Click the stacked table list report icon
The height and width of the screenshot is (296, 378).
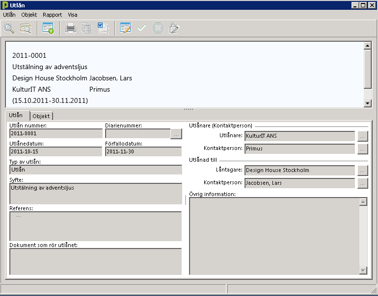point(87,28)
